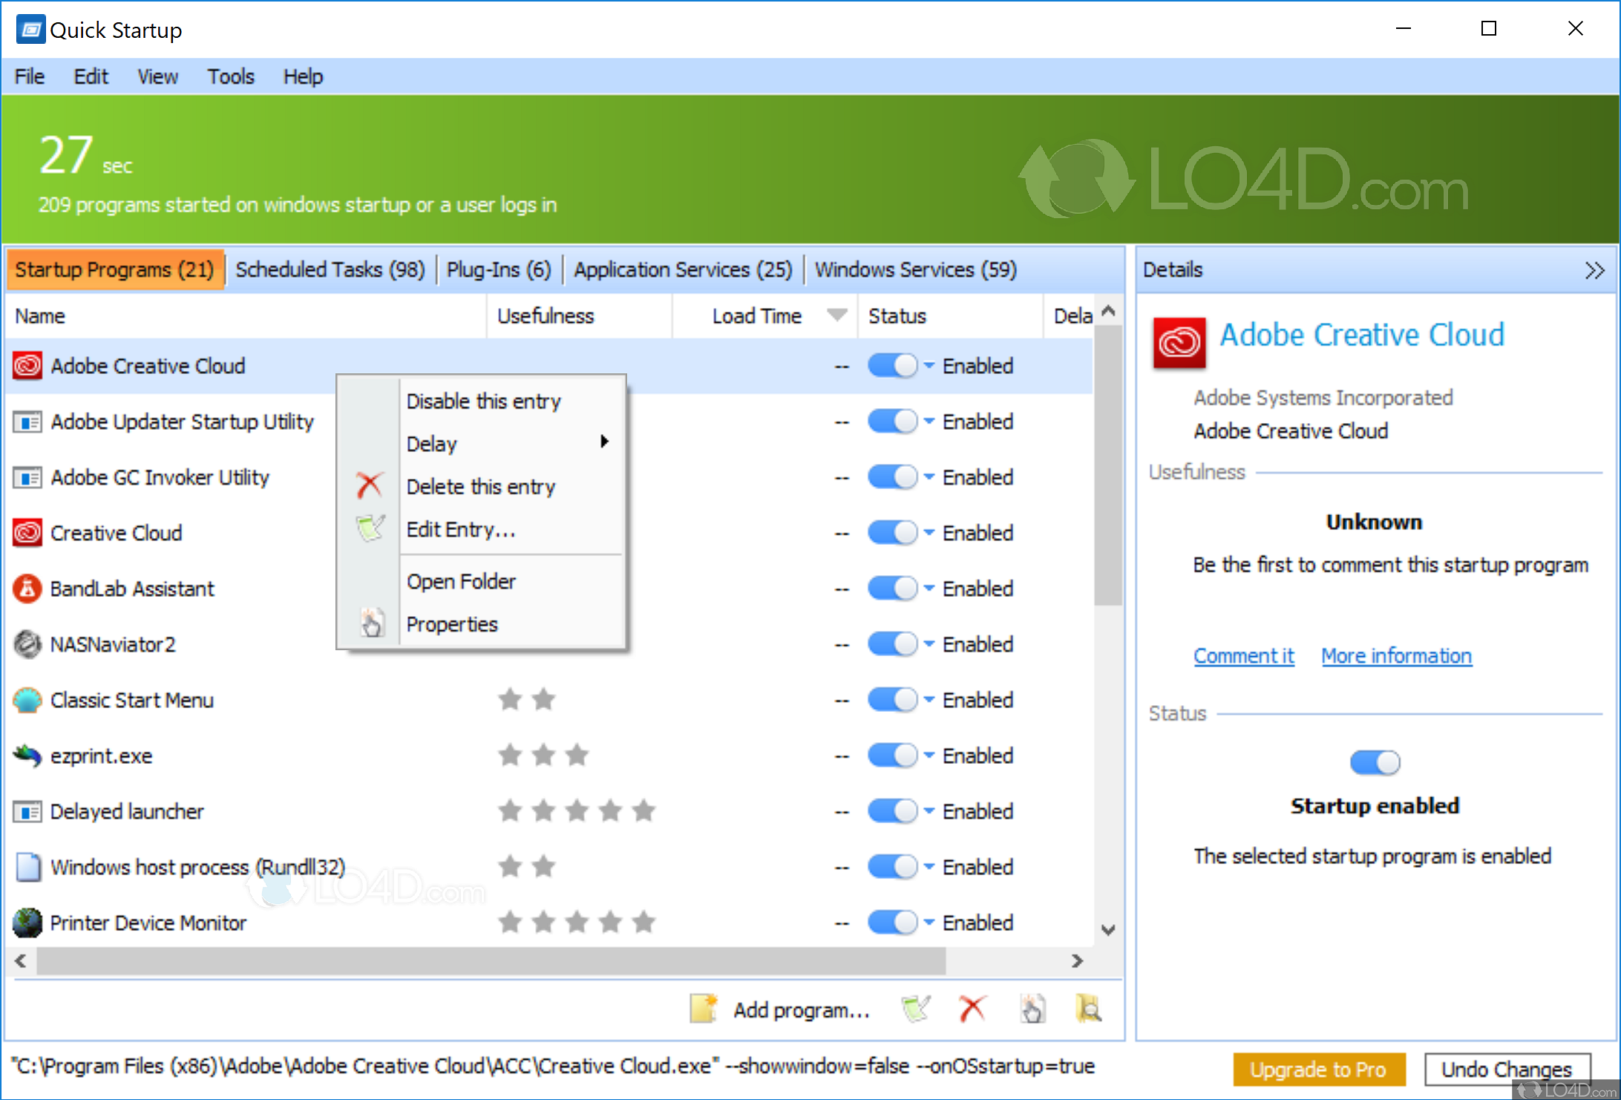Click the red X delete icon in bottom toolbar
Image resolution: width=1621 pixels, height=1100 pixels.
972,1009
